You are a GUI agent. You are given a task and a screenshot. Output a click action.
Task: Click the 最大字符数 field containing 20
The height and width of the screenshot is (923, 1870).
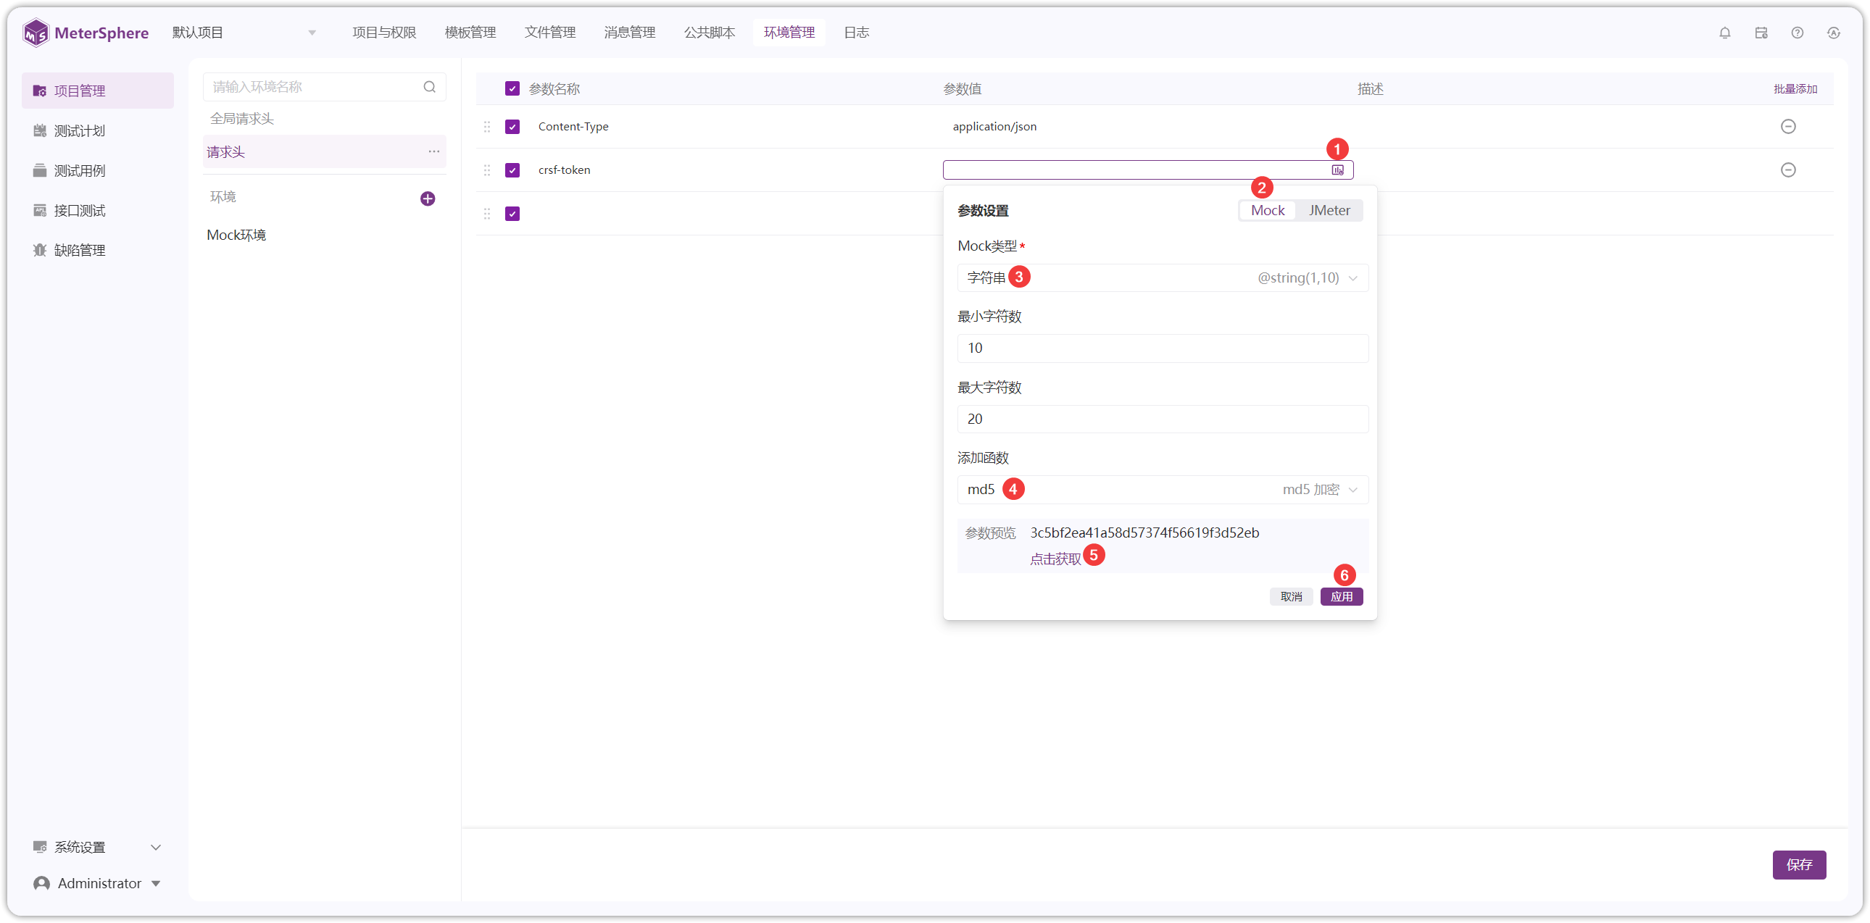click(x=1163, y=419)
